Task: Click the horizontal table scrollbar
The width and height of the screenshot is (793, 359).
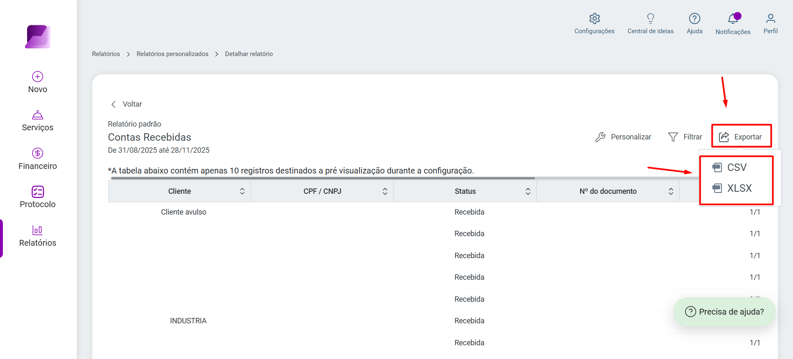Action: click(x=323, y=178)
